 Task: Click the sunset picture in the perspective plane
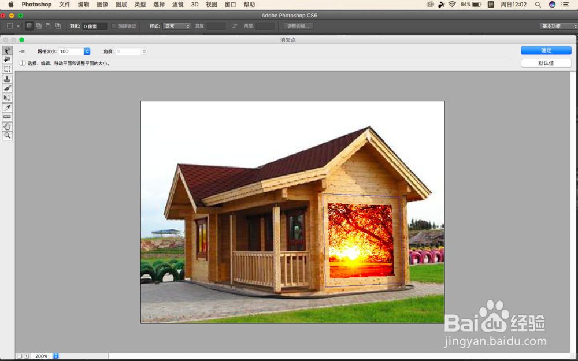pos(360,240)
